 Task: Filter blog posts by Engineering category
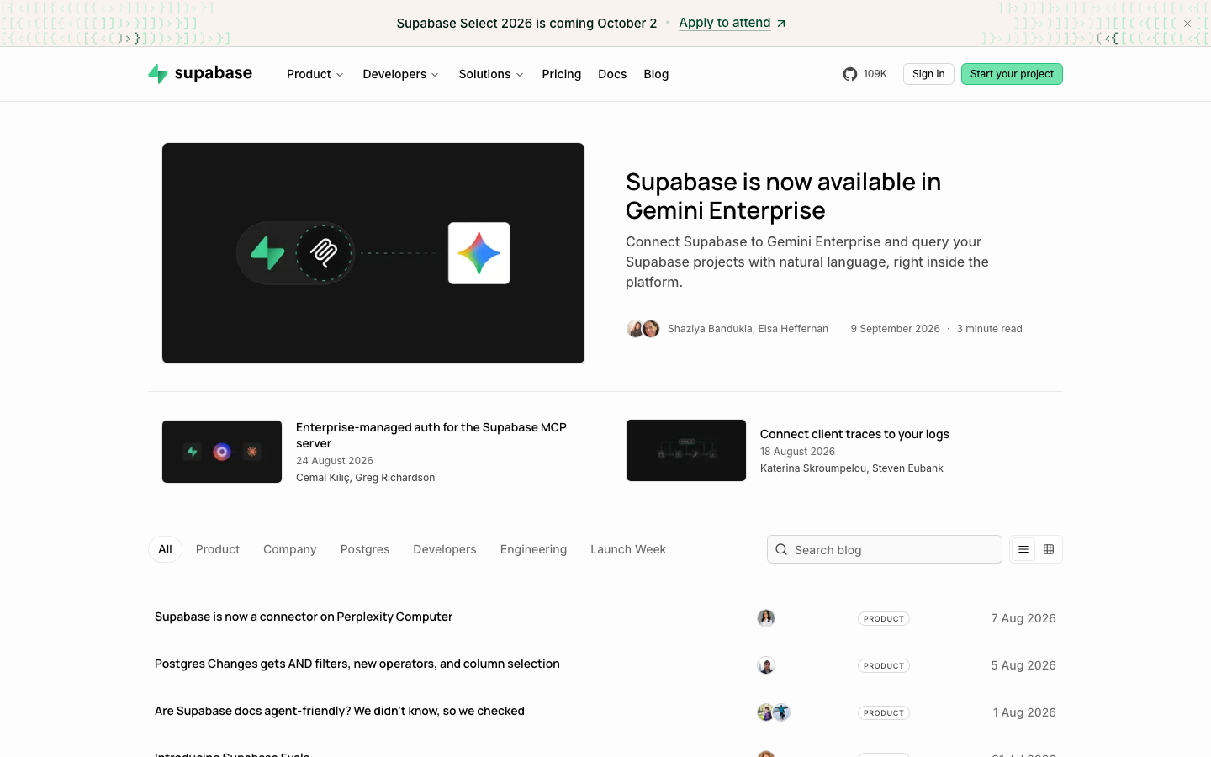(533, 549)
